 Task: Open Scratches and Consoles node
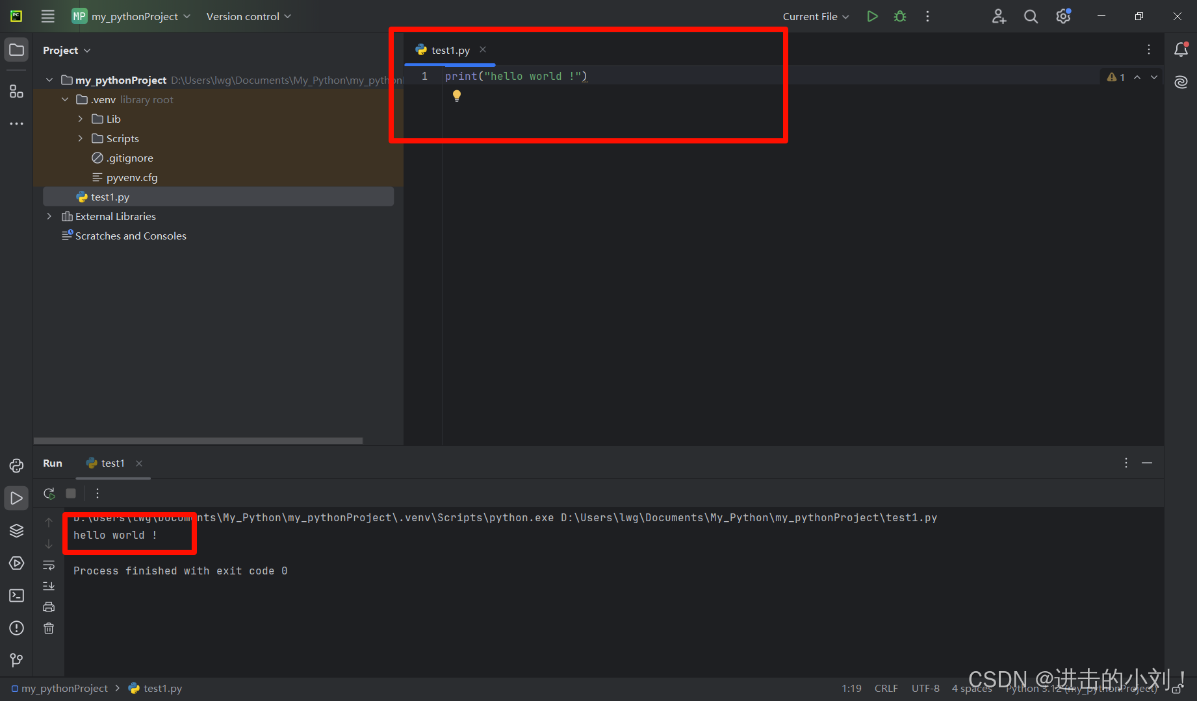(x=123, y=236)
